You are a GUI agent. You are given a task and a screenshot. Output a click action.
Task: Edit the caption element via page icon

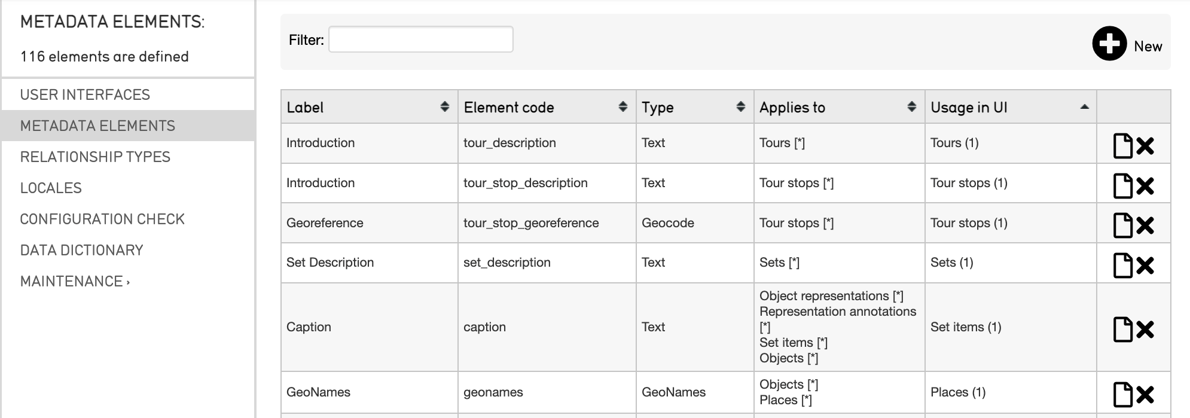(x=1122, y=329)
